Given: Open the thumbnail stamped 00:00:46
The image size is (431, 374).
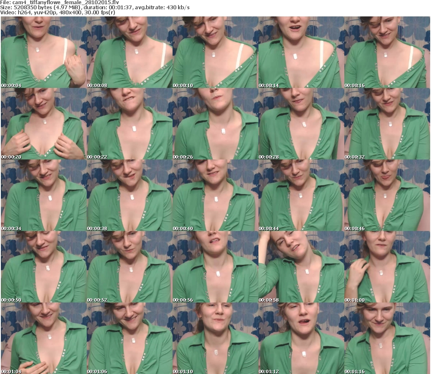Looking at the screenshot, I should [x=387, y=195].
